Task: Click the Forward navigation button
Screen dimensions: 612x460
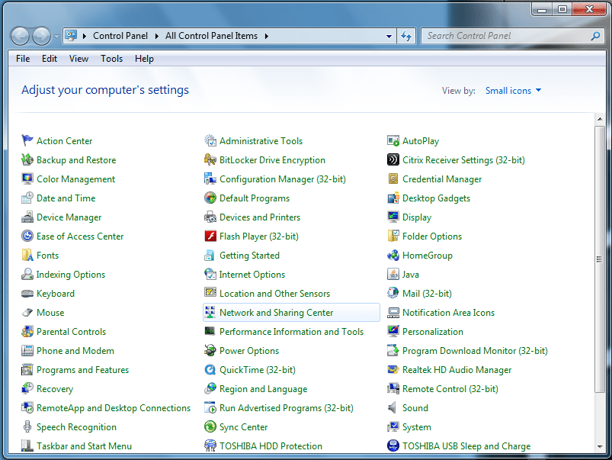Action: (x=41, y=37)
